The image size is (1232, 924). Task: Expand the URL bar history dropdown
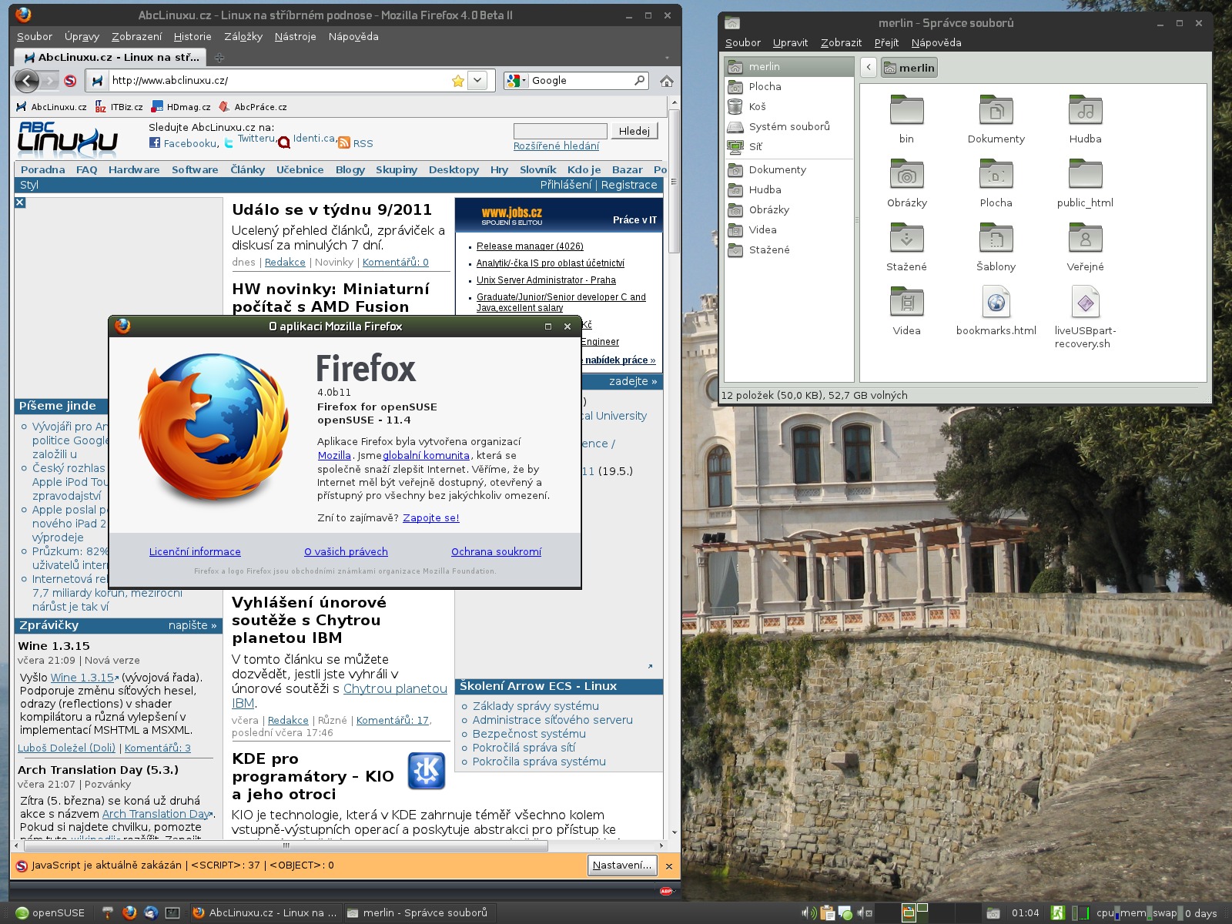tap(477, 81)
